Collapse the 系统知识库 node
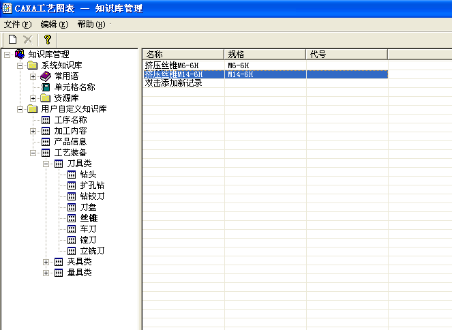Viewport: 452px width, 330px height. pos(20,65)
